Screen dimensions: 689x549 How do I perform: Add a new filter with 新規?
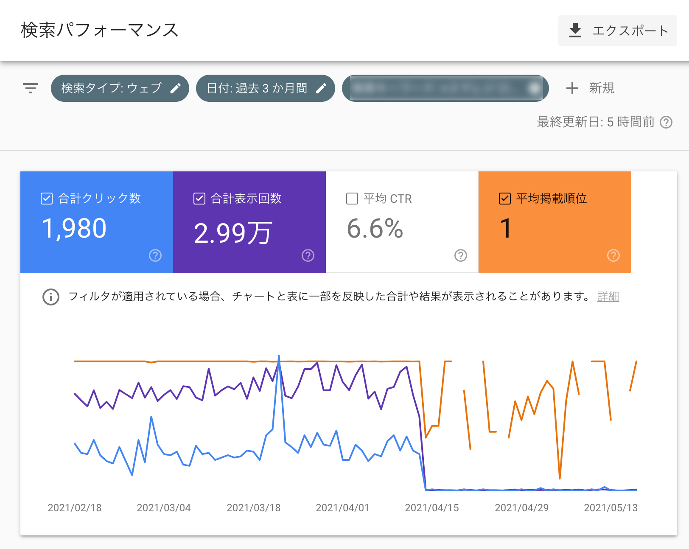(590, 88)
